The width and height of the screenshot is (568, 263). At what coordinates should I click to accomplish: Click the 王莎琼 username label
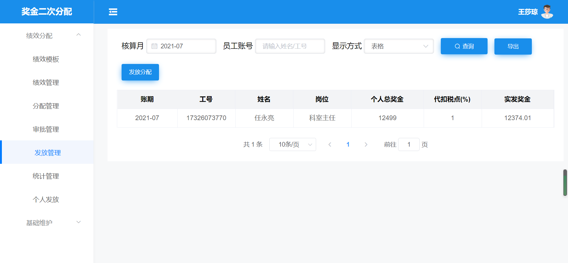click(528, 12)
